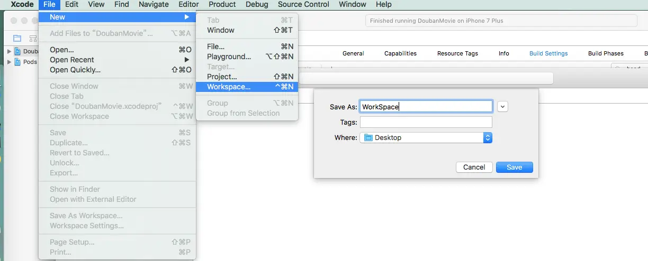
Task: Choose Workspace… from the New submenu
Action: [247, 87]
